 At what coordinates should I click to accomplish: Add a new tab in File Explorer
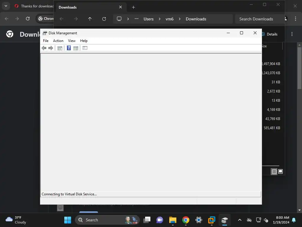click(x=133, y=7)
